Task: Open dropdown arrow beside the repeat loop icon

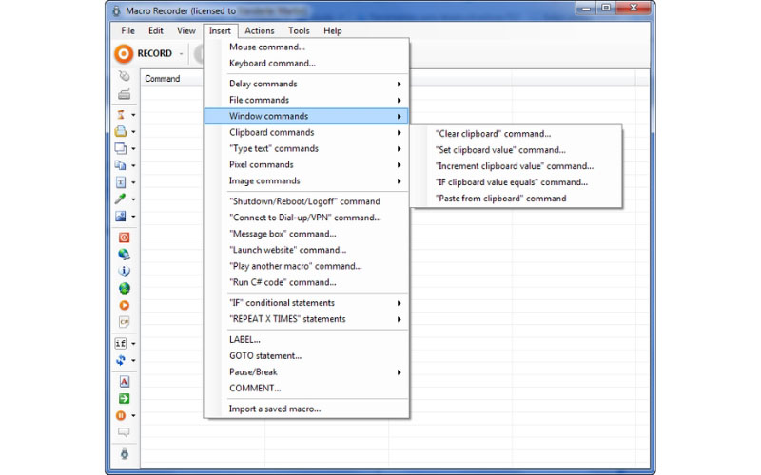Action: (133, 361)
